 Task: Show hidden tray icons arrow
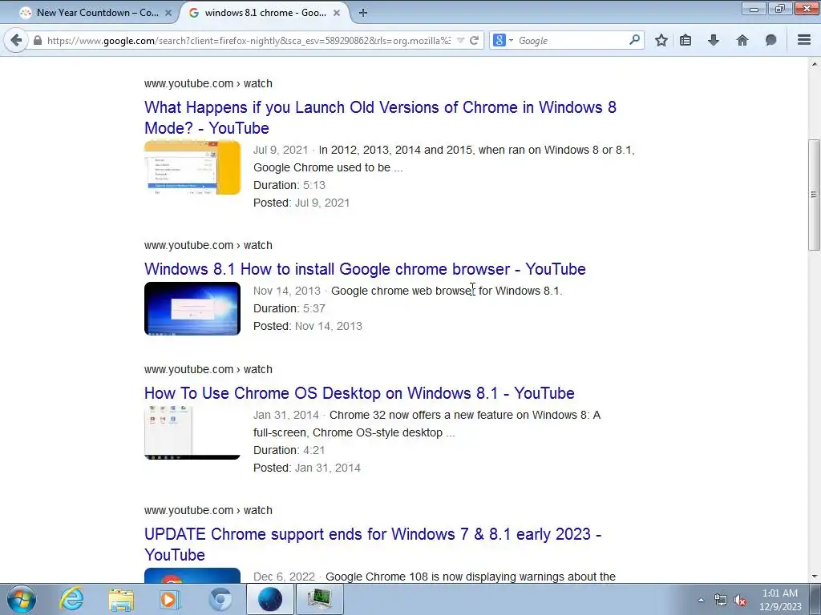(701, 600)
